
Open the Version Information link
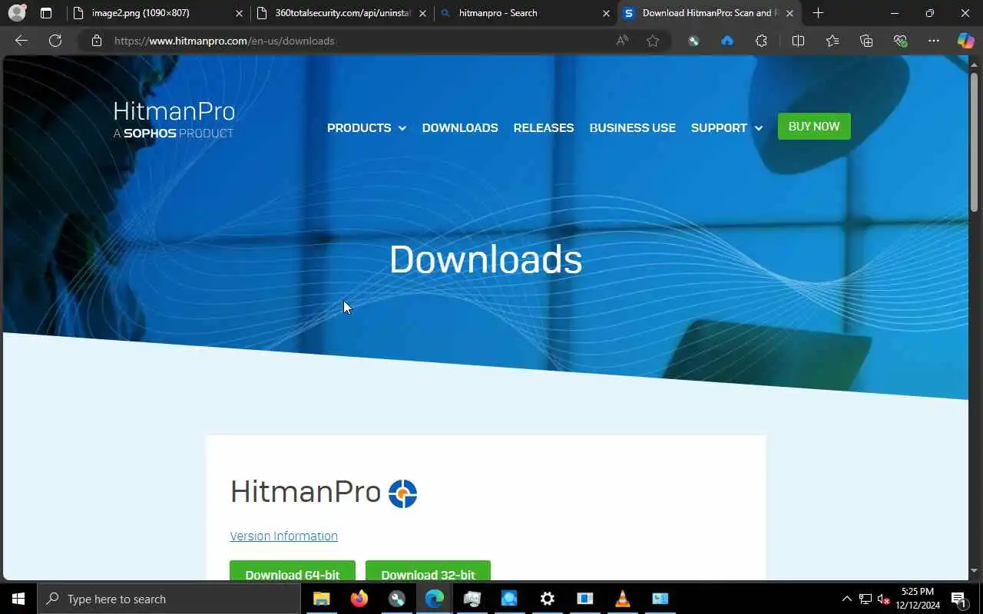coord(284,536)
